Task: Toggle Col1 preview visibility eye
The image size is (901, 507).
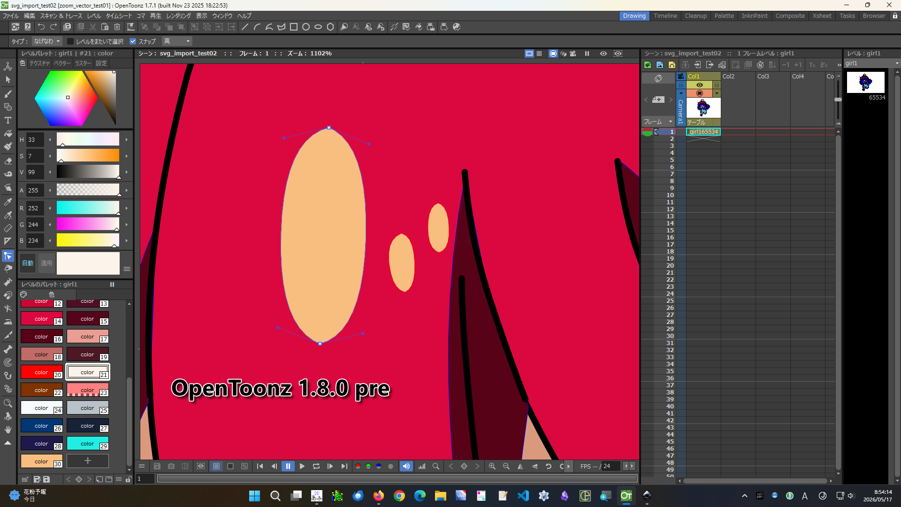Action: coord(699,84)
